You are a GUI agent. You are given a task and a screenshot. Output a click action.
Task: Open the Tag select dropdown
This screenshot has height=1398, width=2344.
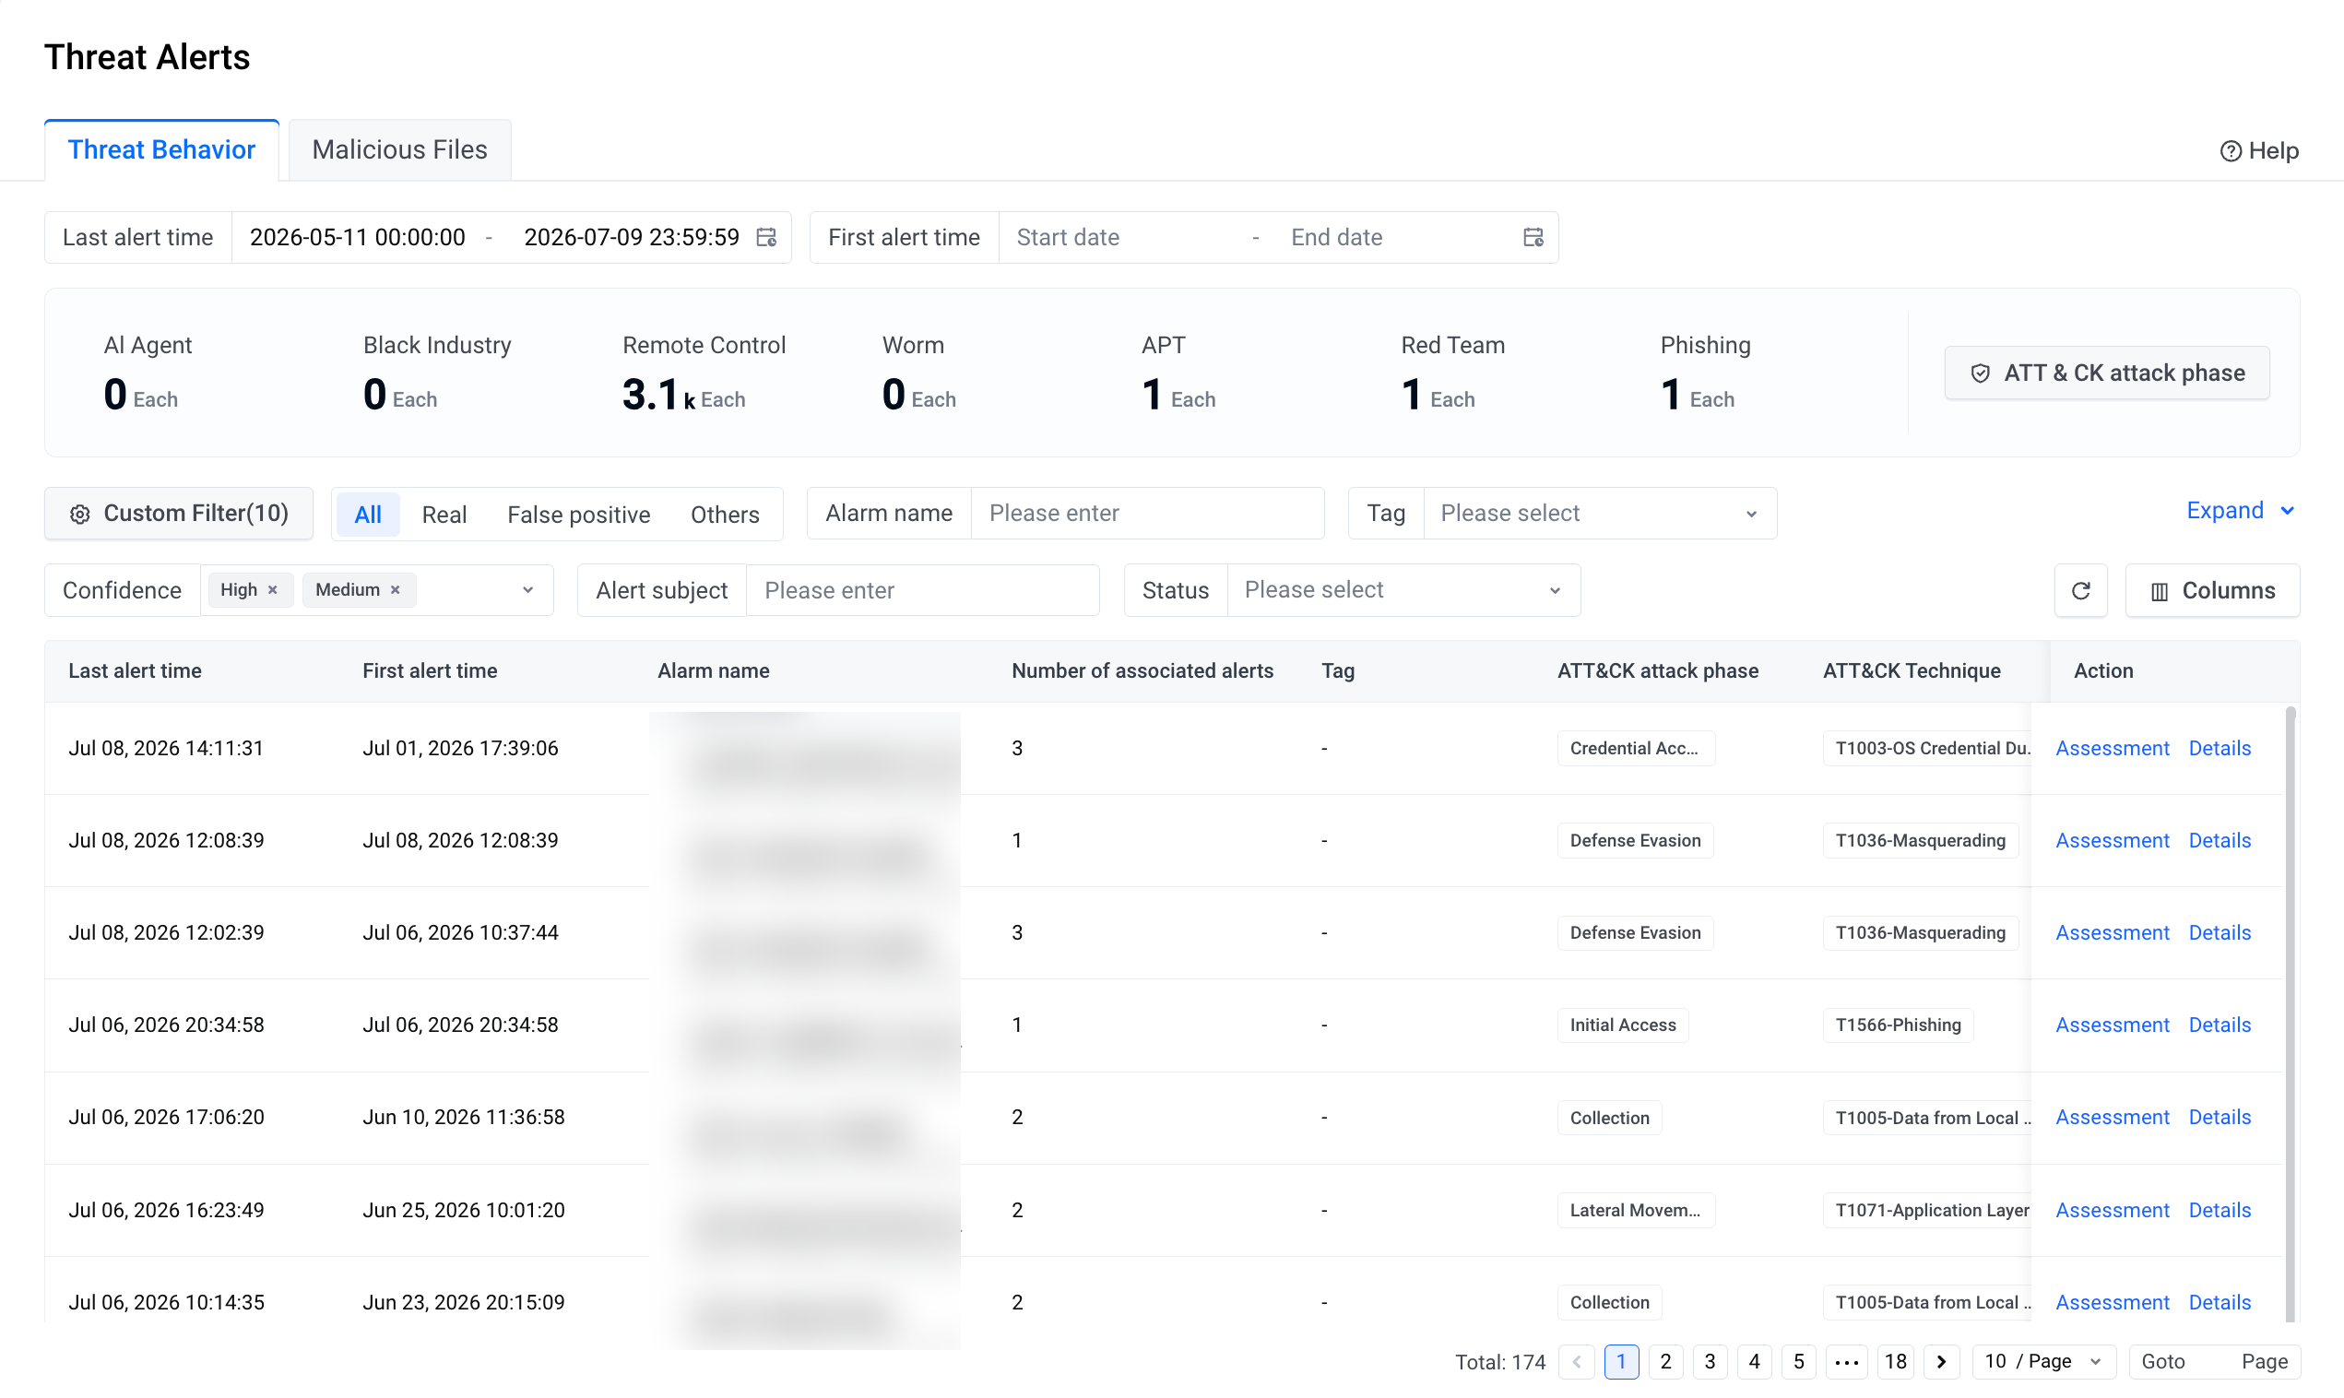(x=1599, y=514)
